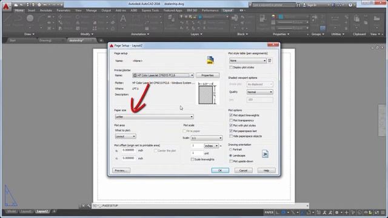Click the Cancel button in Page Setup
The width and height of the screenshot is (388, 218).
pos(243,171)
